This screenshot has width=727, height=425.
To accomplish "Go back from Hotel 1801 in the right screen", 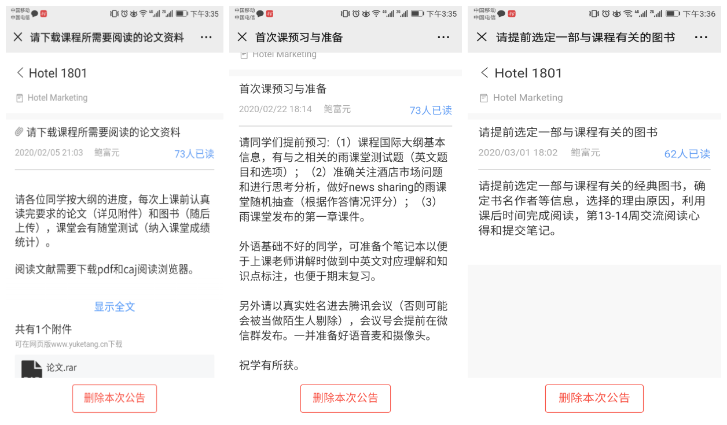I will click(x=484, y=73).
